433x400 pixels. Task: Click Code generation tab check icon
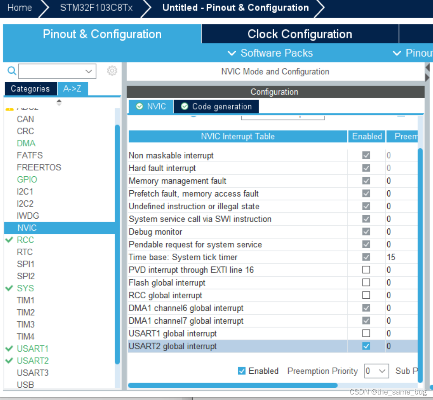pyautogui.click(x=185, y=106)
